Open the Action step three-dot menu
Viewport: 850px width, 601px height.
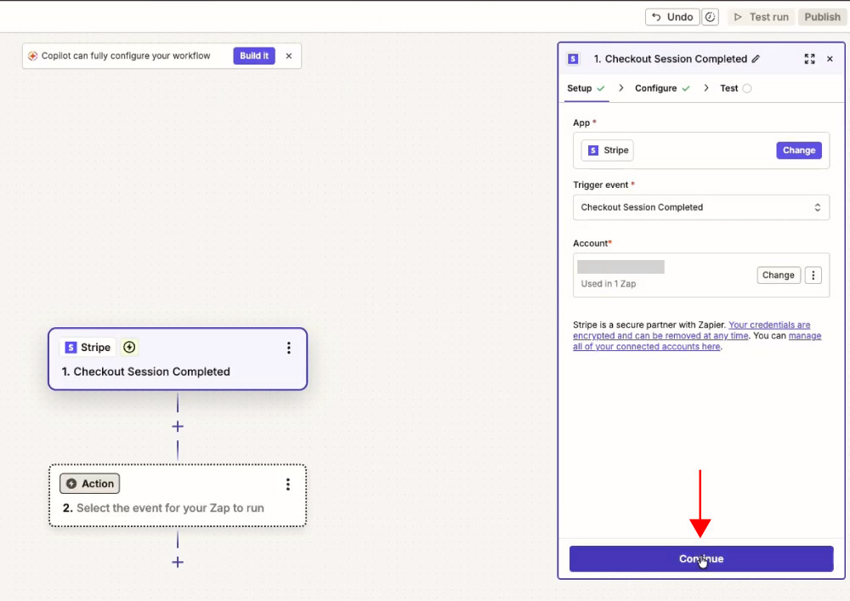288,485
